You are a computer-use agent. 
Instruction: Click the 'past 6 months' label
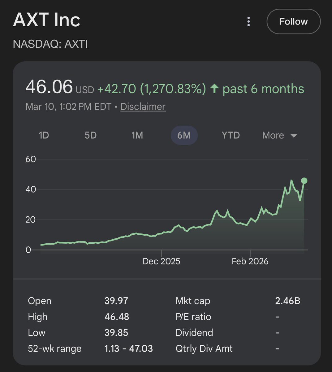[263, 89]
